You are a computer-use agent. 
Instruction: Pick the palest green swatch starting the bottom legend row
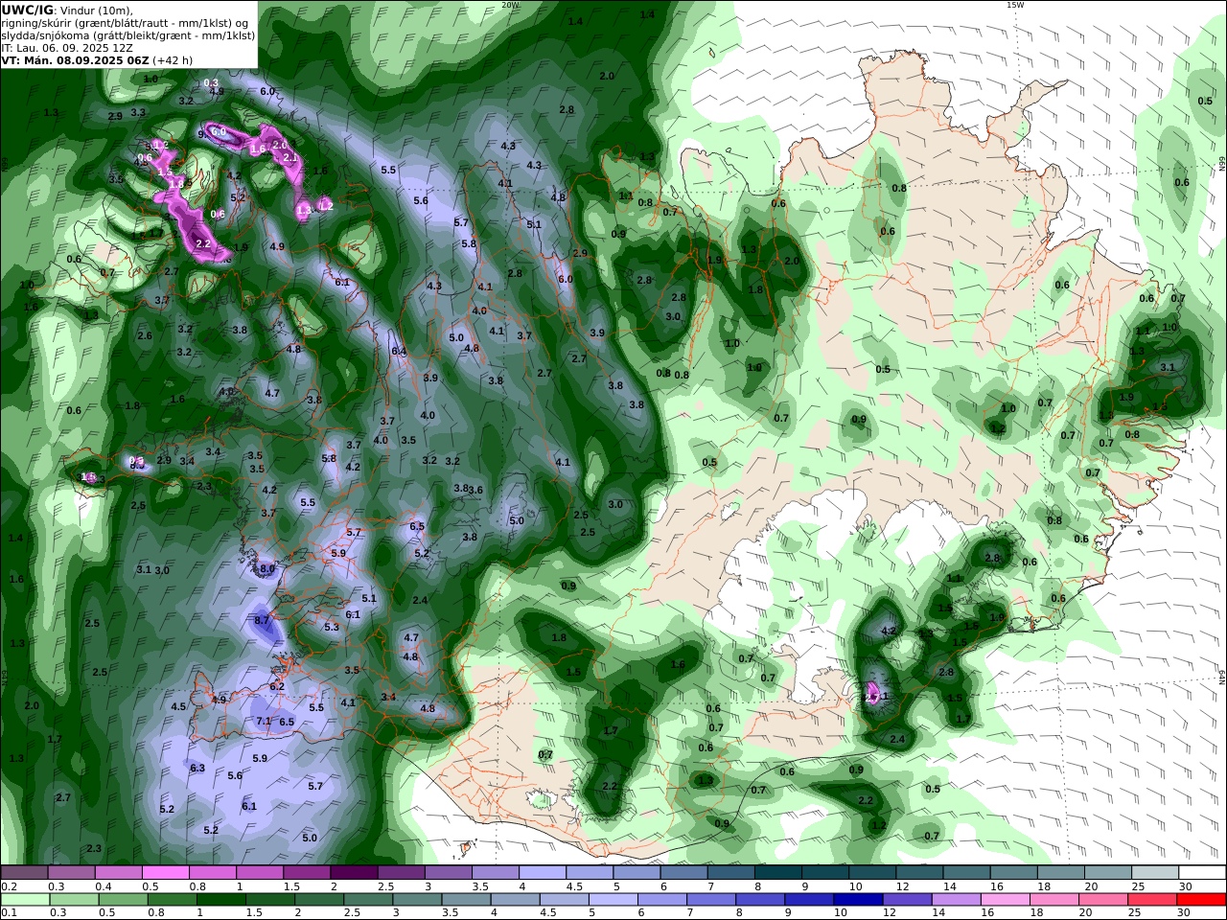[x=25, y=899]
